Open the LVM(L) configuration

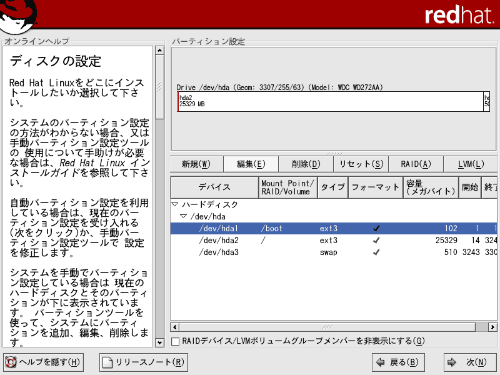[x=471, y=164]
